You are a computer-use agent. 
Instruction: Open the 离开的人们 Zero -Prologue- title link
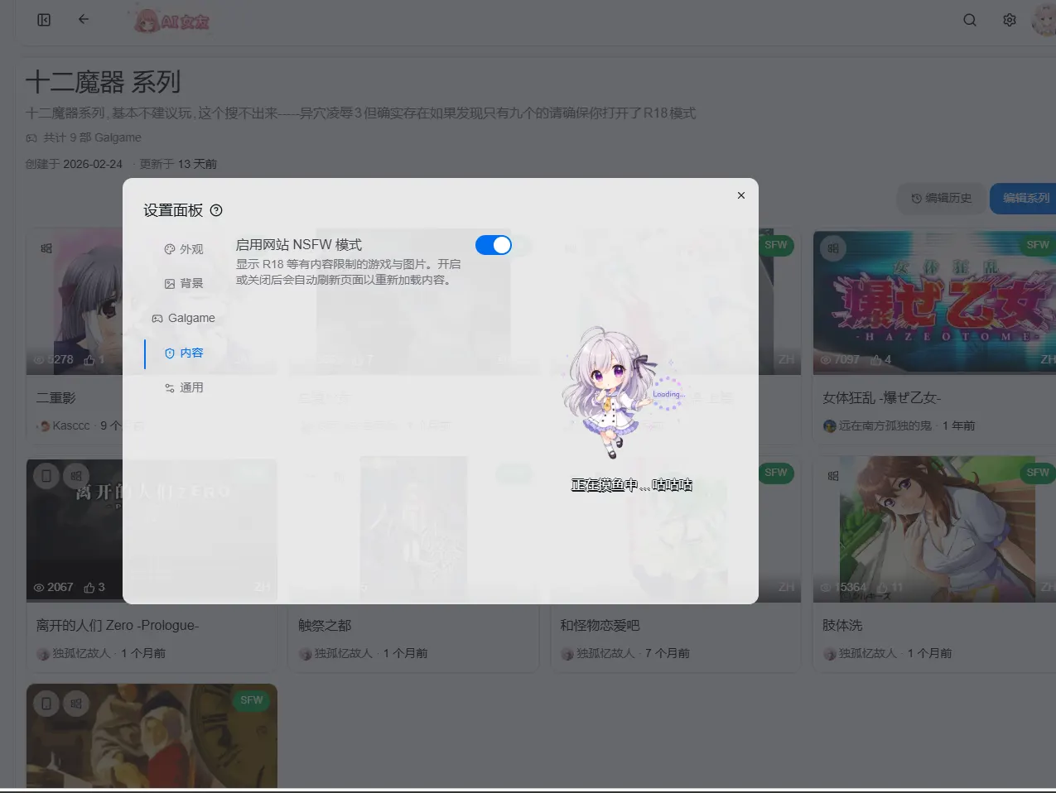click(118, 626)
